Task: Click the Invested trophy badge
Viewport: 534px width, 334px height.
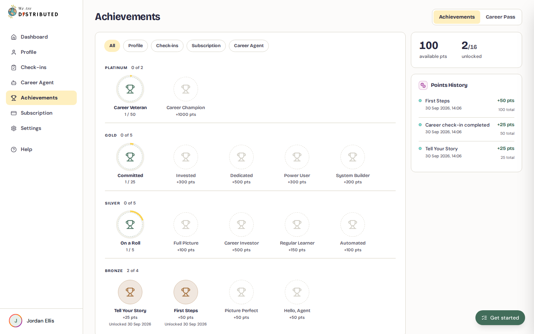Action: (186, 157)
